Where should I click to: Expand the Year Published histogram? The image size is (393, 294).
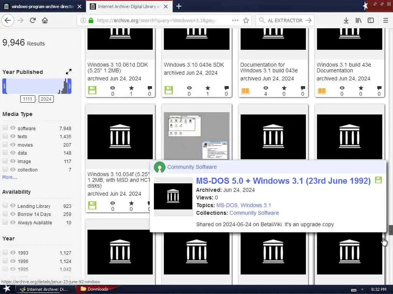(x=68, y=72)
